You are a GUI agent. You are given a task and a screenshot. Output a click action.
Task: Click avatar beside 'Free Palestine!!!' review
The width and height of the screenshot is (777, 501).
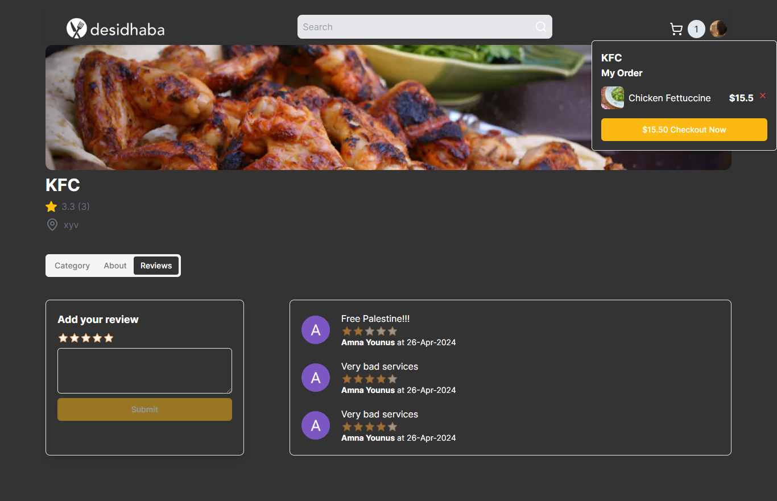[x=316, y=330]
